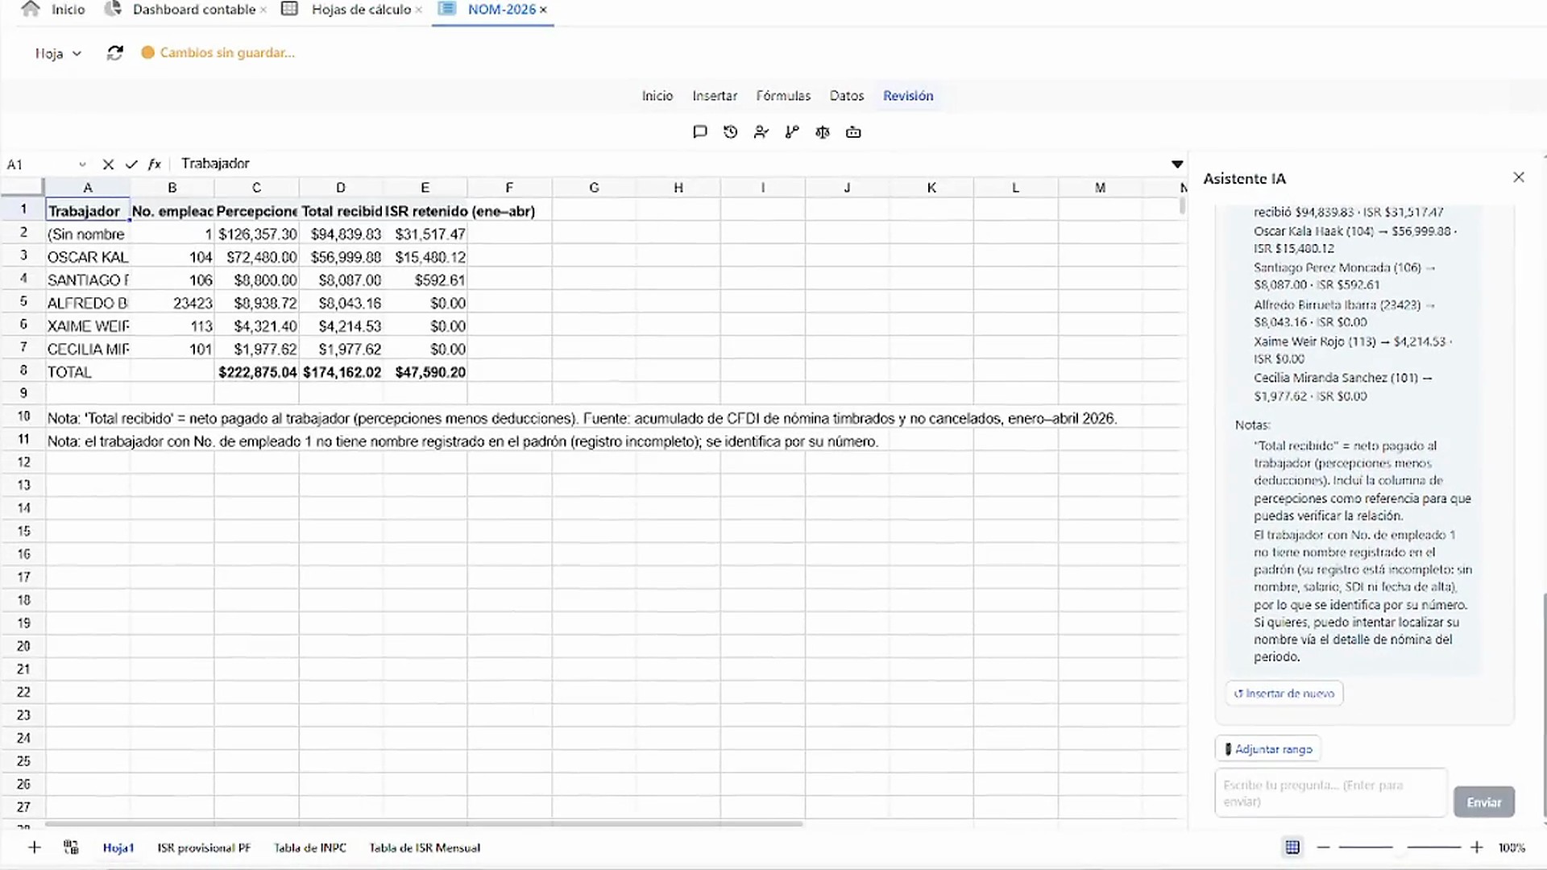Select total ISR cell $47,590.20
The width and height of the screenshot is (1547, 870).
(x=425, y=372)
